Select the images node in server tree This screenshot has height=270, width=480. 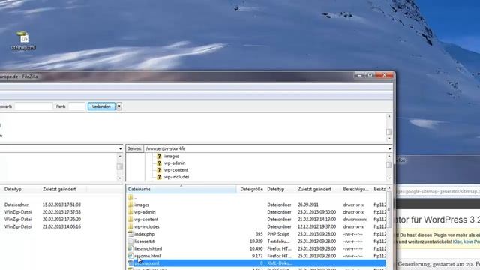(172, 156)
